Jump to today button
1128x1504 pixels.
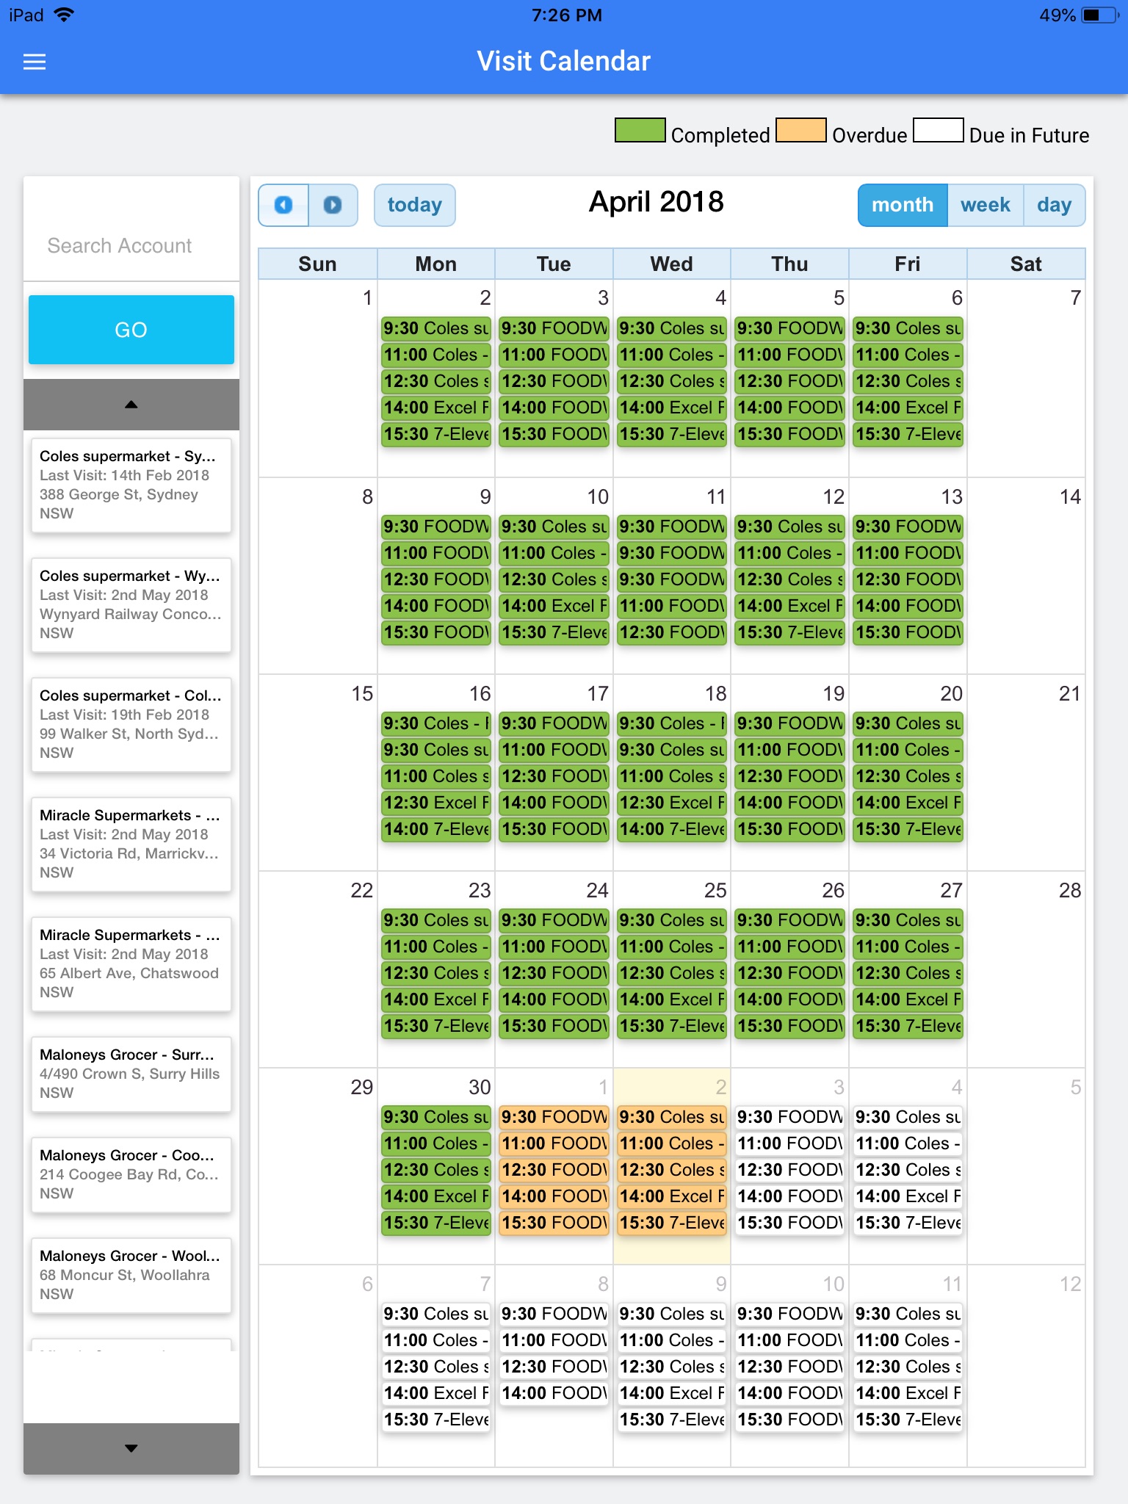click(x=414, y=205)
